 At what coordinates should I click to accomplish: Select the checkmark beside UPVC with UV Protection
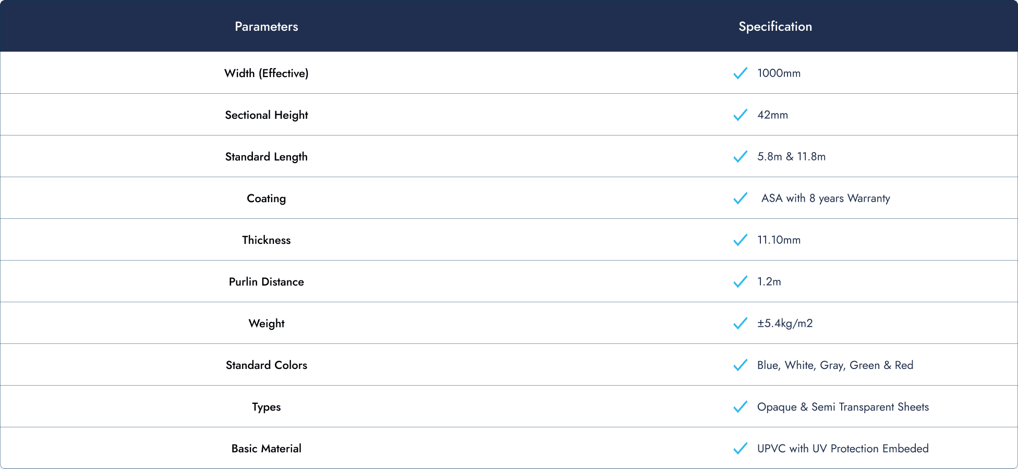740,449
